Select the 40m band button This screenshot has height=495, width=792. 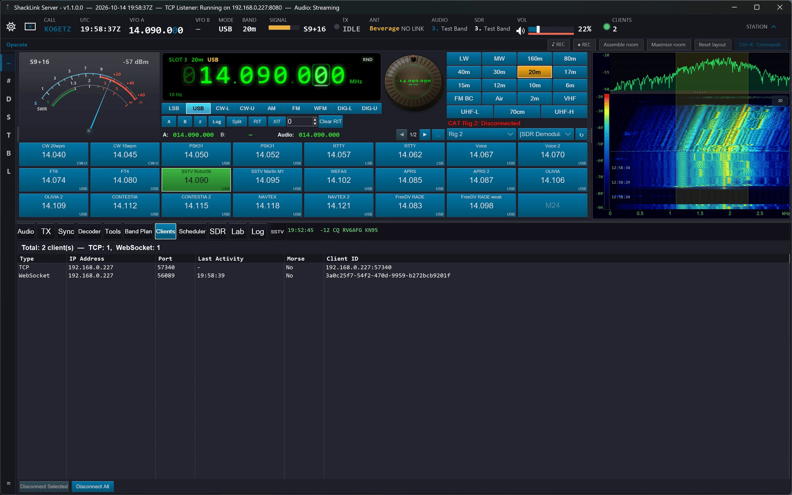point(464,72)
